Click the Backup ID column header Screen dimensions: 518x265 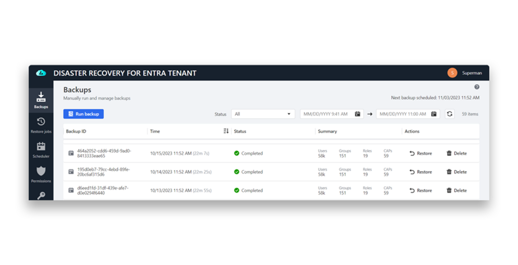(76, 131)
